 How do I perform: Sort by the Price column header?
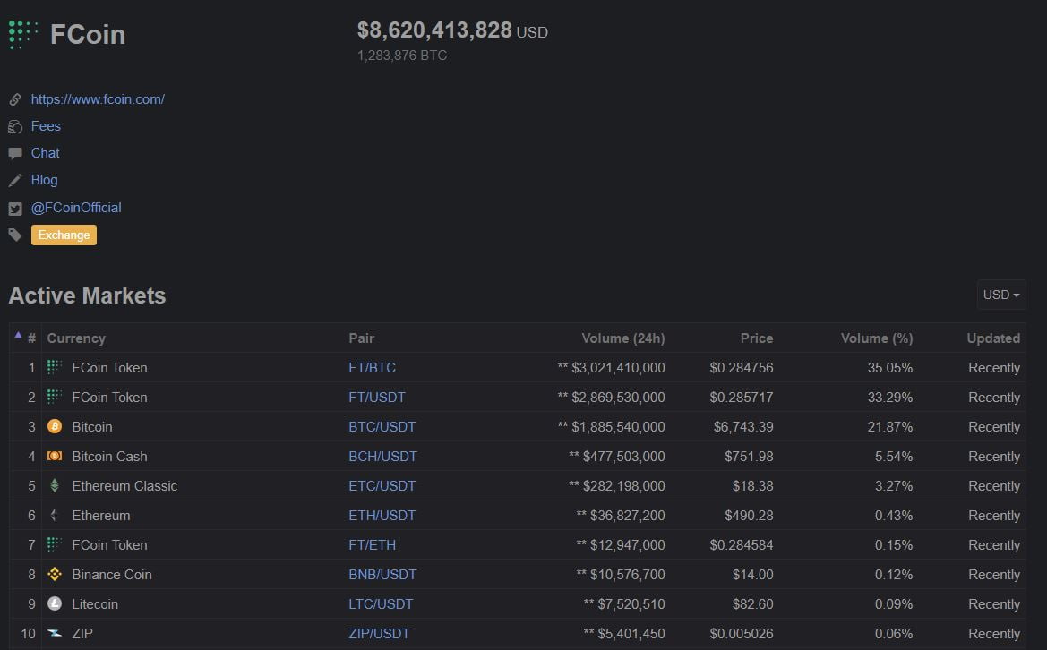(757, 338)
